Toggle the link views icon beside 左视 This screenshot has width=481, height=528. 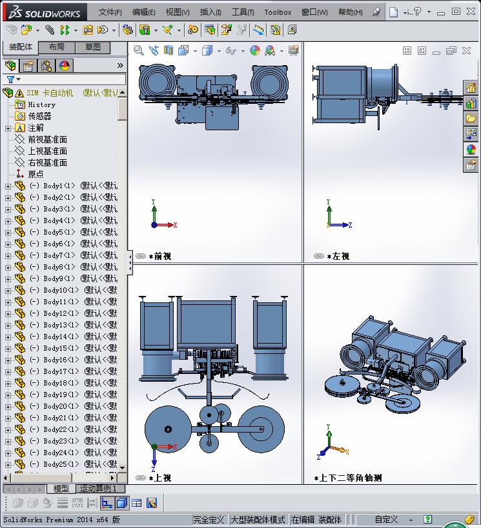tap(318, 256)
